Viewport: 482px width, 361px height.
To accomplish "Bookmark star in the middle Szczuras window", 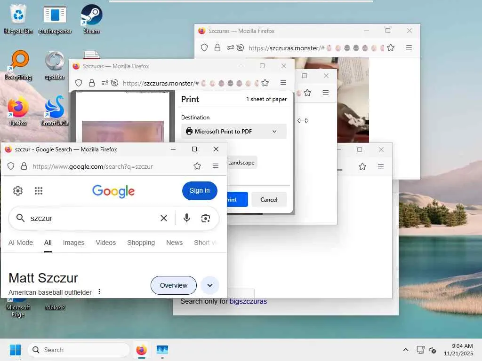I will tap(265, 83).
